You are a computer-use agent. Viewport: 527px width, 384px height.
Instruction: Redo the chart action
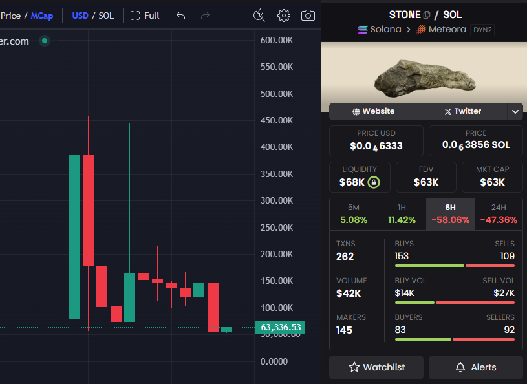click(205, 16)
